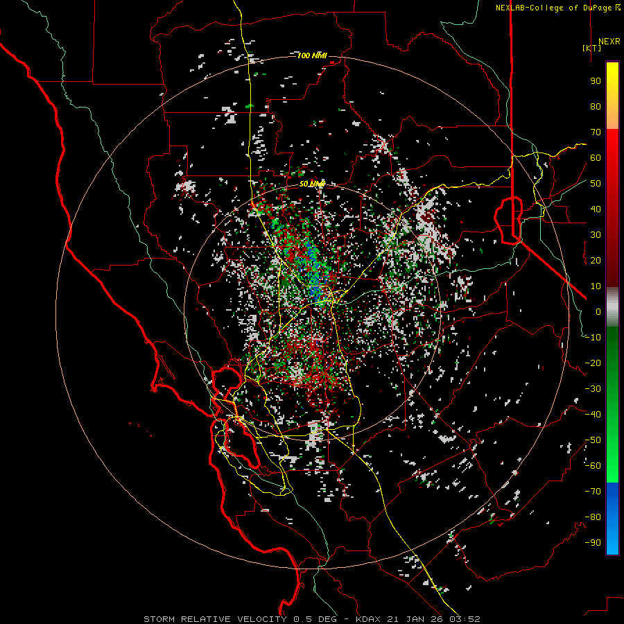Viewport: 624px width, 624px height.
Task: Click the -40 value on the velocity scale
Action: pyautogui.click(x=593, y=415)
